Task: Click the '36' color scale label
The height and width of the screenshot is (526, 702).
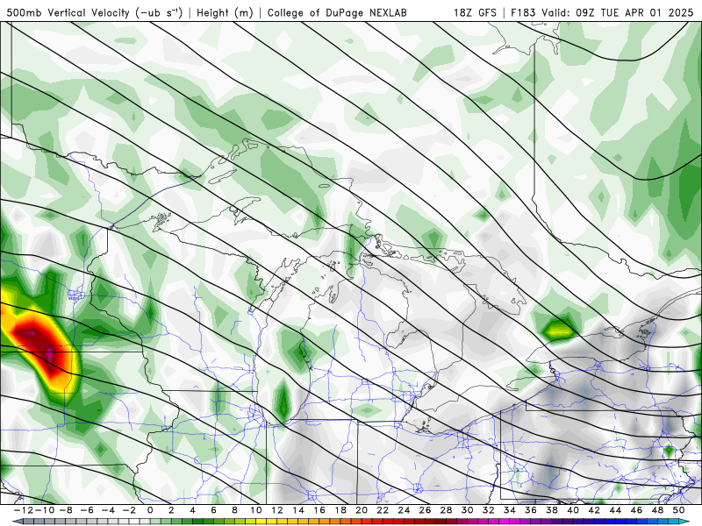Action: pyautogui.click(x=531, y=510)
